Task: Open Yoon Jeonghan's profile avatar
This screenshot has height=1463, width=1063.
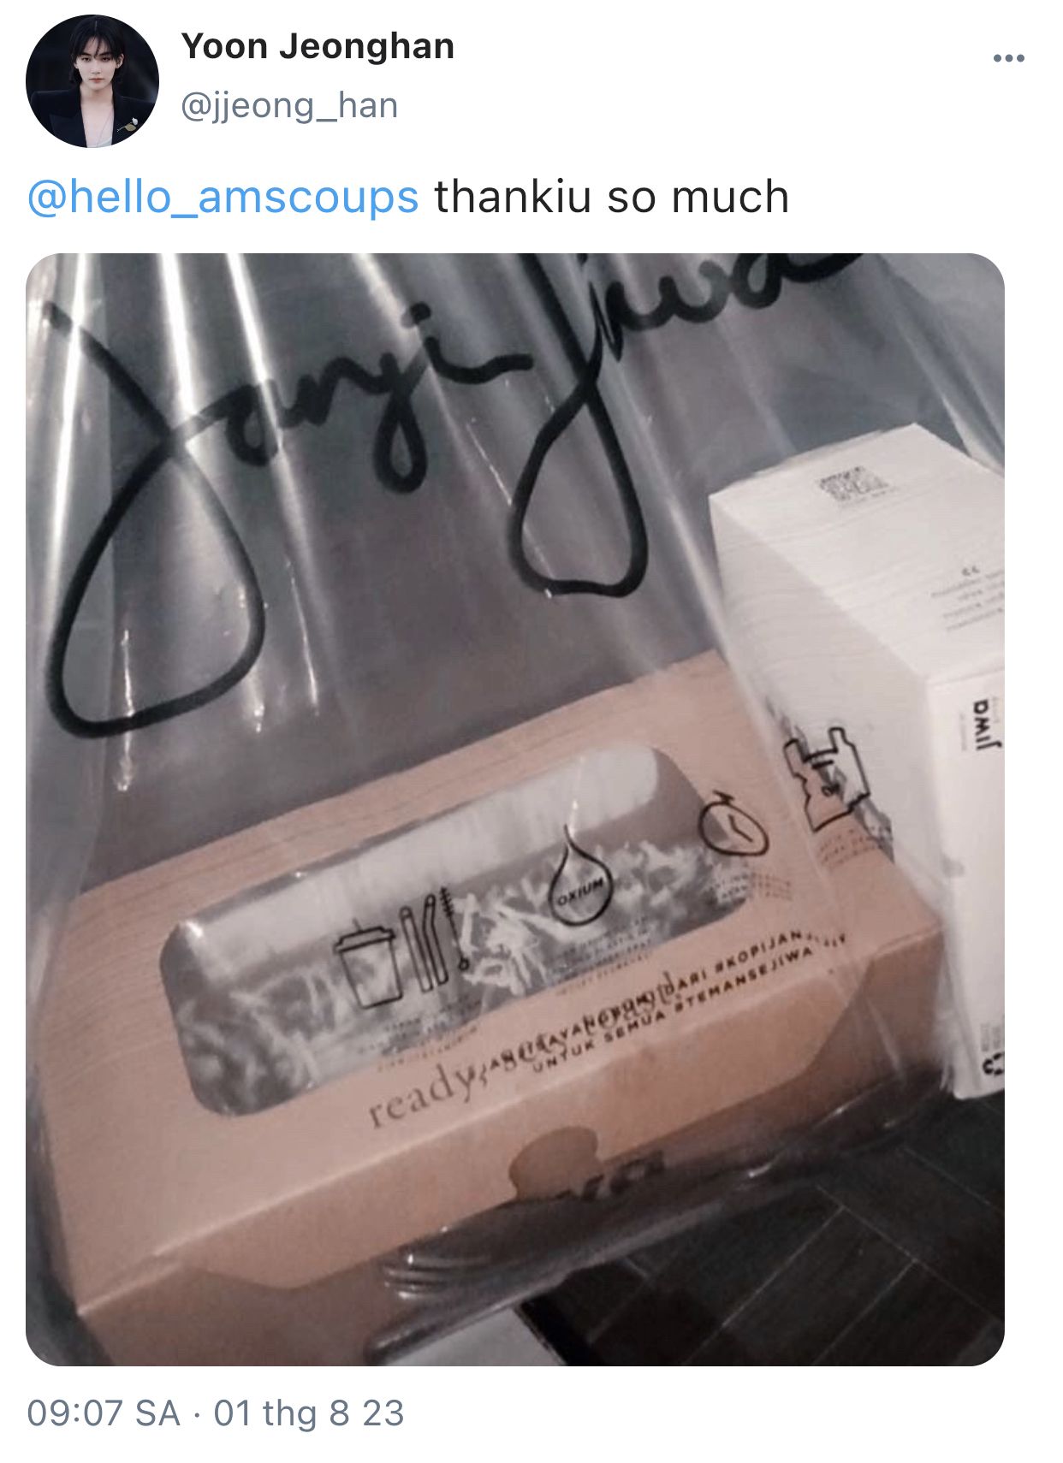Action: [x=92, y=81]
